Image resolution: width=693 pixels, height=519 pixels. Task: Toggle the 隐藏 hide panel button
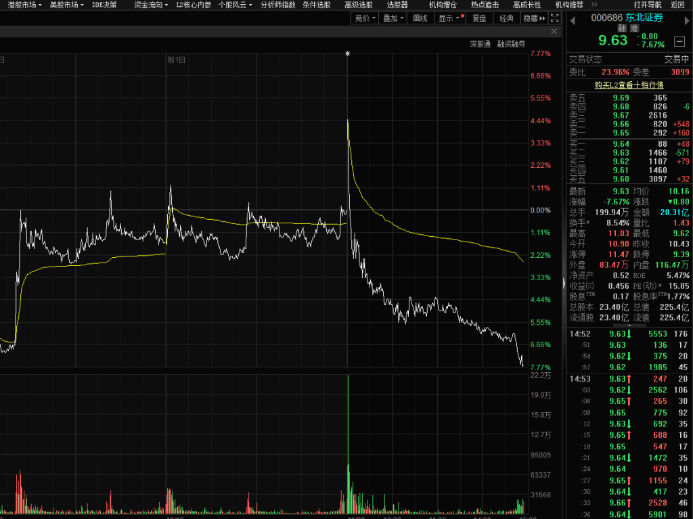pyautogui.click(x=533, y=18)
